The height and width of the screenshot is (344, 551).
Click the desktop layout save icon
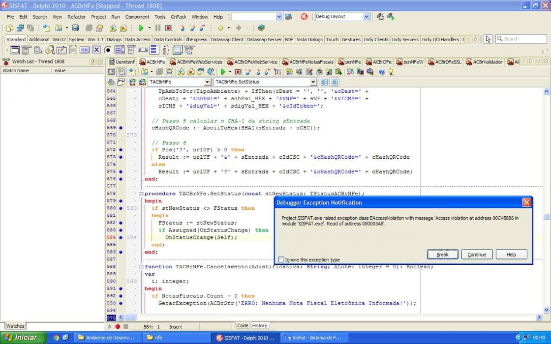pyautogui.click(x=380, y=17)
